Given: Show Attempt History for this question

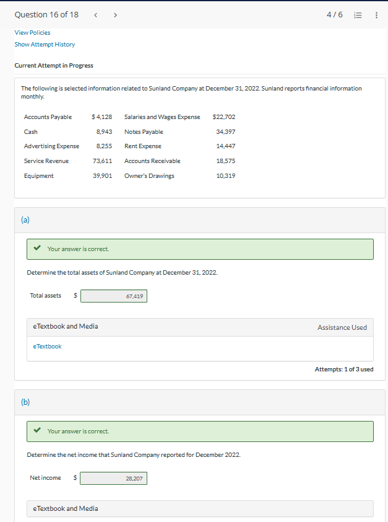Looking at the screenshot, I should coord(45,44).
